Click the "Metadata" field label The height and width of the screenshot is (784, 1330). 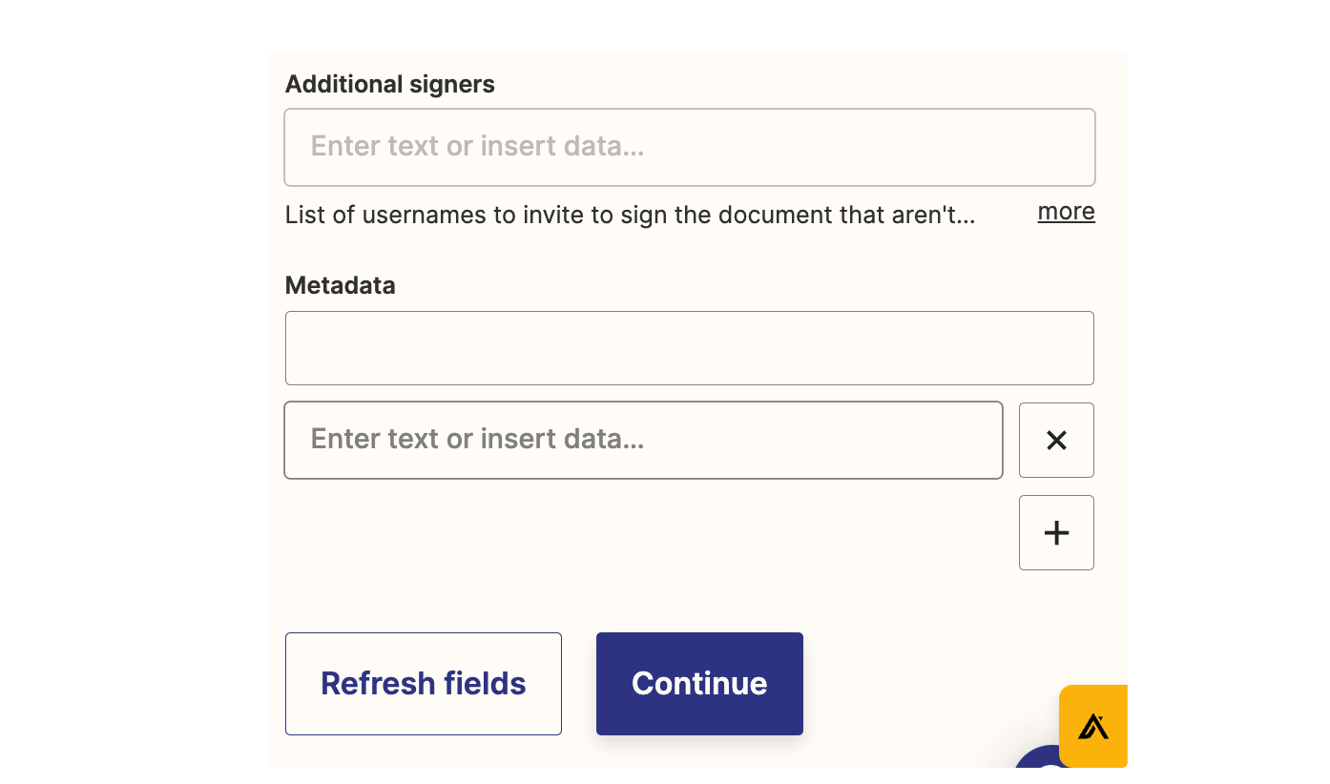pos(340,285)
